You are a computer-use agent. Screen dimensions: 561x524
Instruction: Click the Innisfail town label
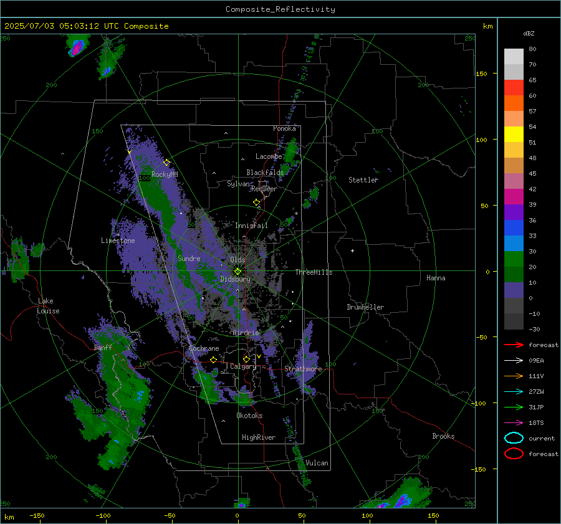[251, 226]
